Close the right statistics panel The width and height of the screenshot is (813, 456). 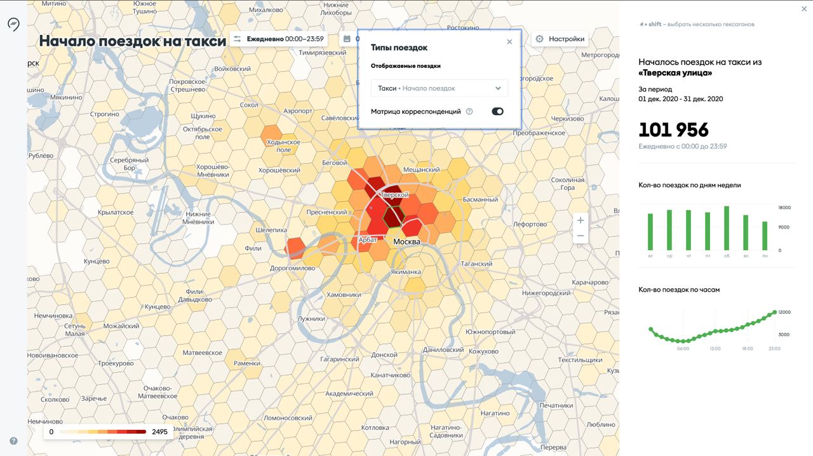tap(805, 9)
